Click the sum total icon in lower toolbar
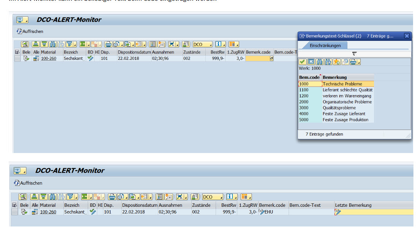The width and height of the screenshot is (418, 228). (x=85, y=197)
